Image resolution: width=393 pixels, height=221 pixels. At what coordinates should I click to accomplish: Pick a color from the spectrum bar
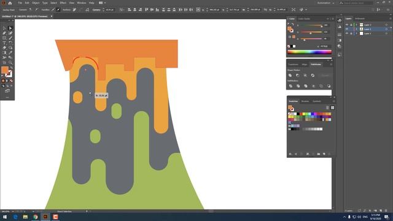tap(309, 52)
